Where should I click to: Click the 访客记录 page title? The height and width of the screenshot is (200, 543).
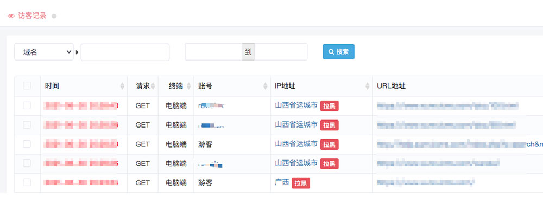pyautogui.click(x=32, y=16)
